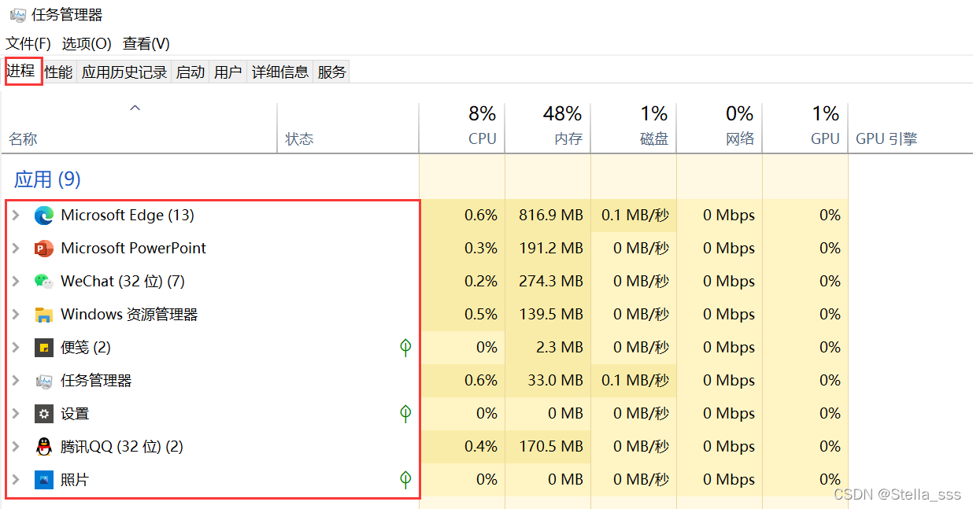Click the 应用 (9) group heading
Image resolution: width=973 pixels, height=509 pixels.
click(47, 179)
